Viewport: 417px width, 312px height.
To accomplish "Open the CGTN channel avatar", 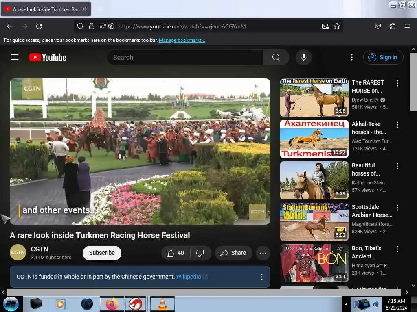I will (18, 252).
